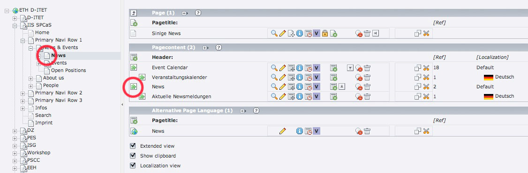
Task: Open the Event Calendar content element title
Action: 170,67
